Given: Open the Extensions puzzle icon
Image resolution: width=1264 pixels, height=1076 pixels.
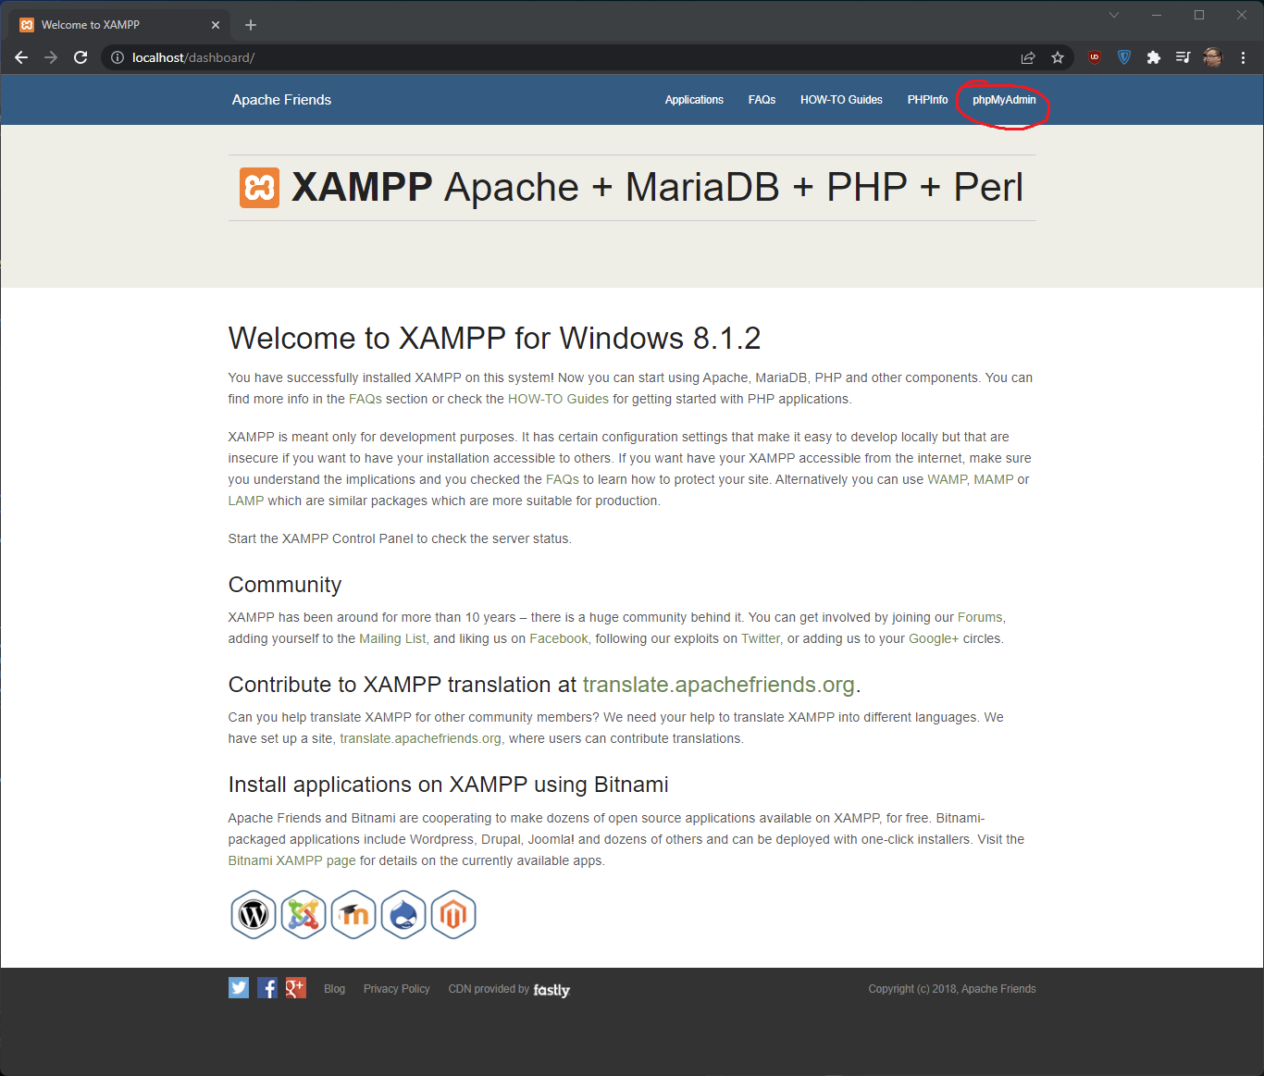Looking at the screenshot, I should click(x=1154, y=57).
